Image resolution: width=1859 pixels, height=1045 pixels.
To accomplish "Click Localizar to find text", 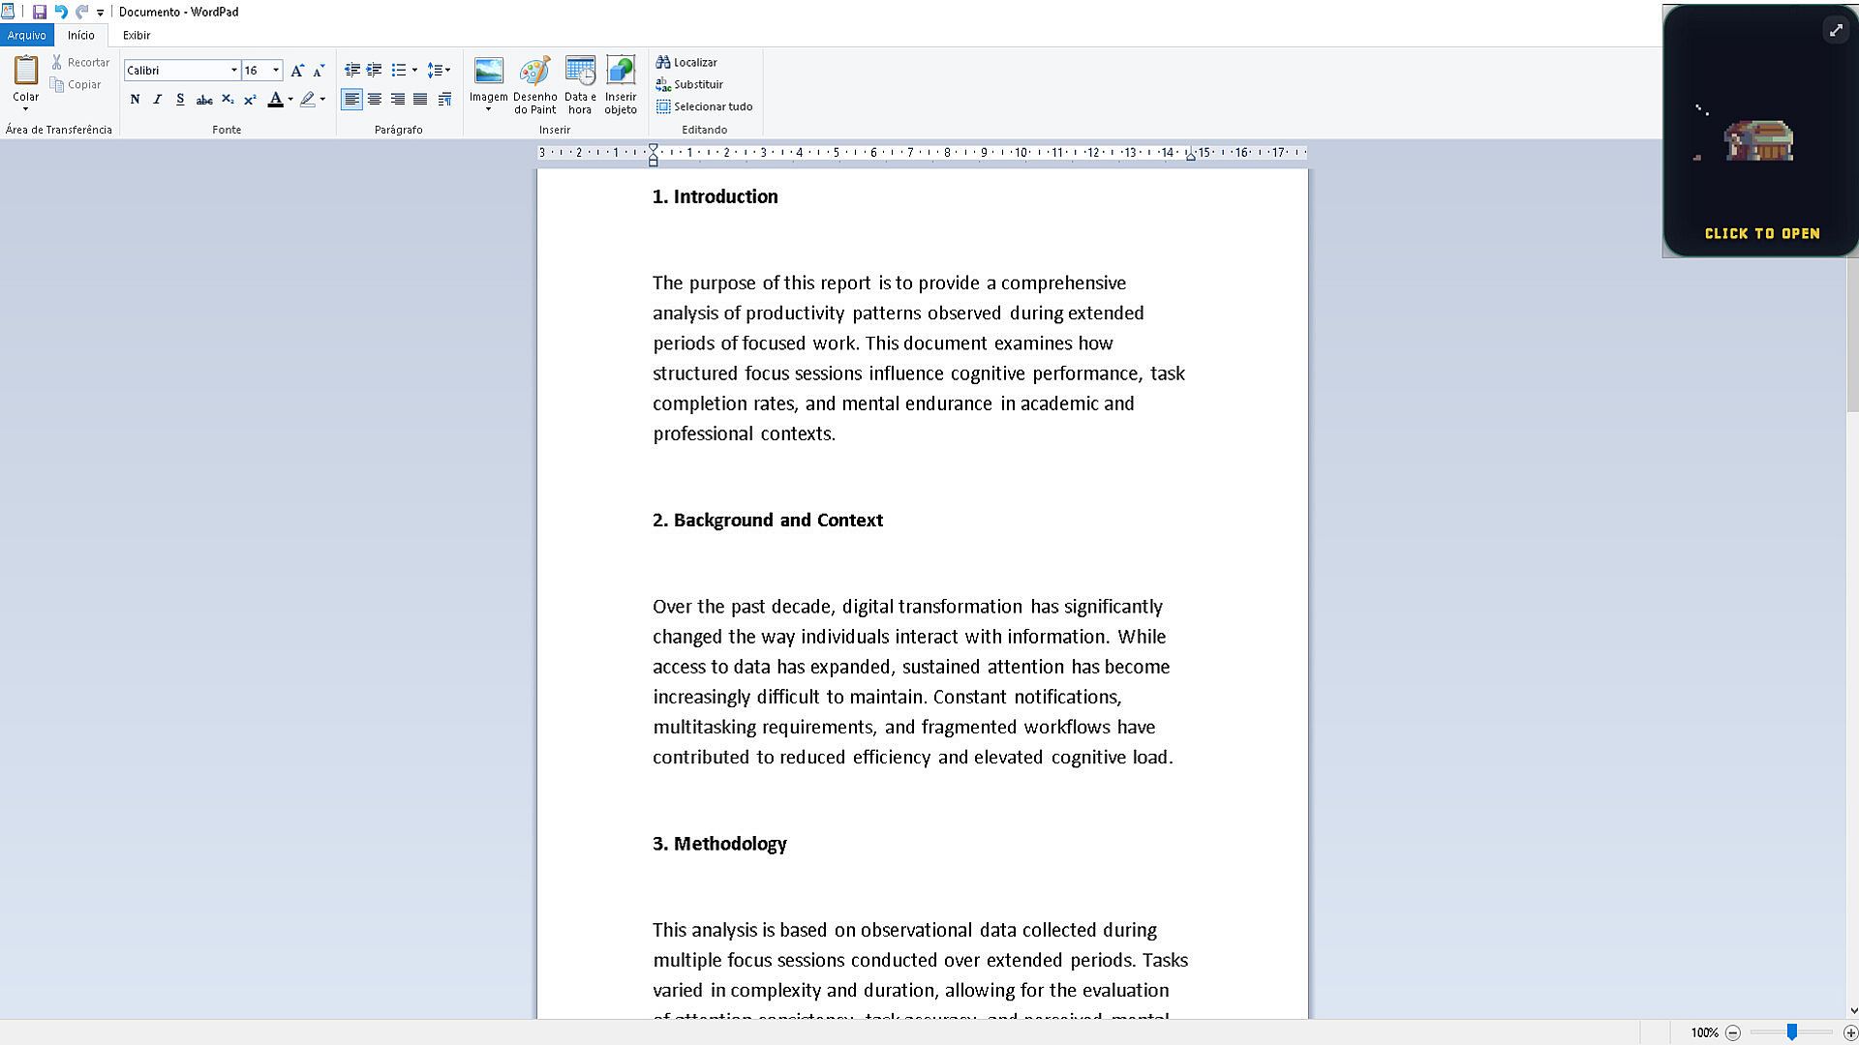I will [686, 62].
